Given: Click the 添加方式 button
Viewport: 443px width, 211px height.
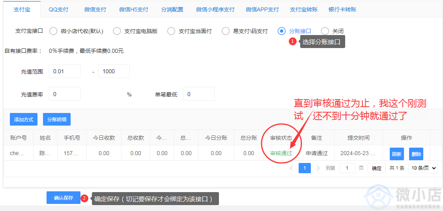Looking at the screenshot, I should [x=24, y=119].
